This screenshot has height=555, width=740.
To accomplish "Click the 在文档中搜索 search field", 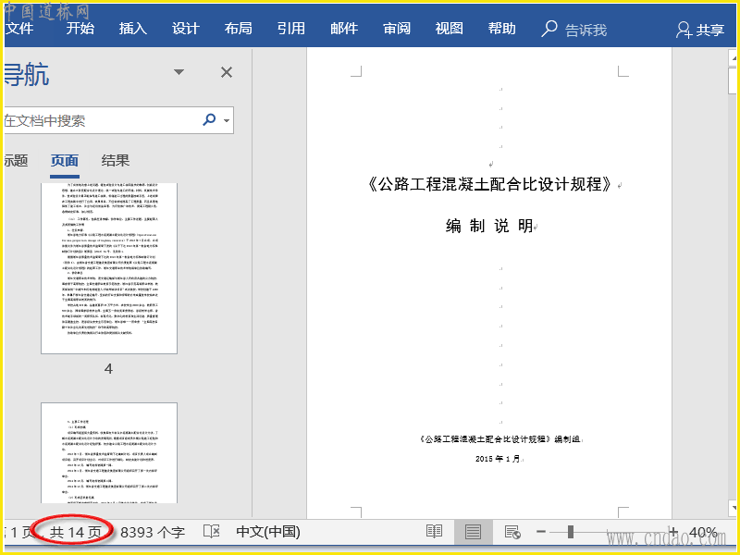I will tap(102, 121).
